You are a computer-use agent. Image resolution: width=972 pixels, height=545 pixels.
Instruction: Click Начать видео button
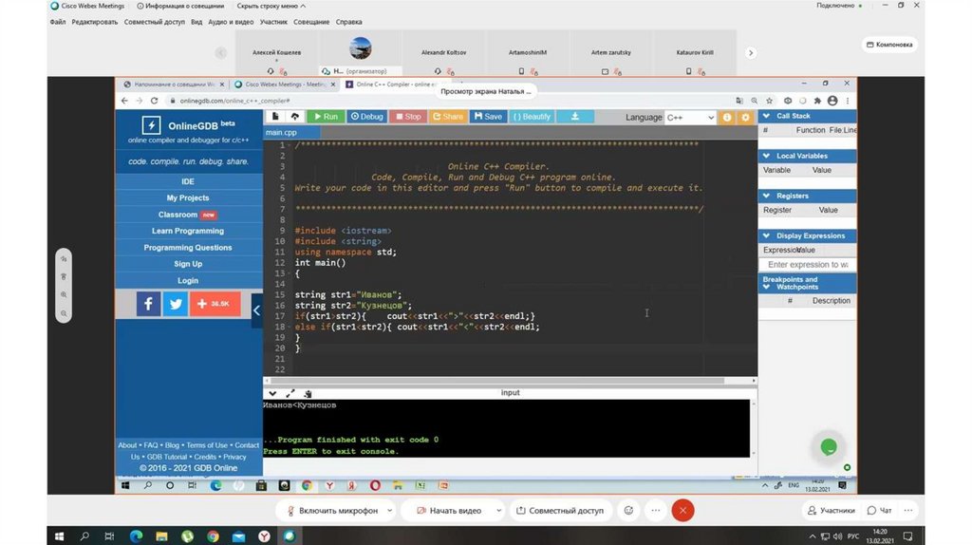[x=449, y=510]
